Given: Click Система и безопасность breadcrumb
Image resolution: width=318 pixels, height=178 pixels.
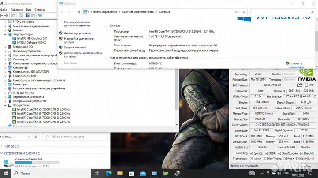Looking at the screenshot, I should coord(138,12).
